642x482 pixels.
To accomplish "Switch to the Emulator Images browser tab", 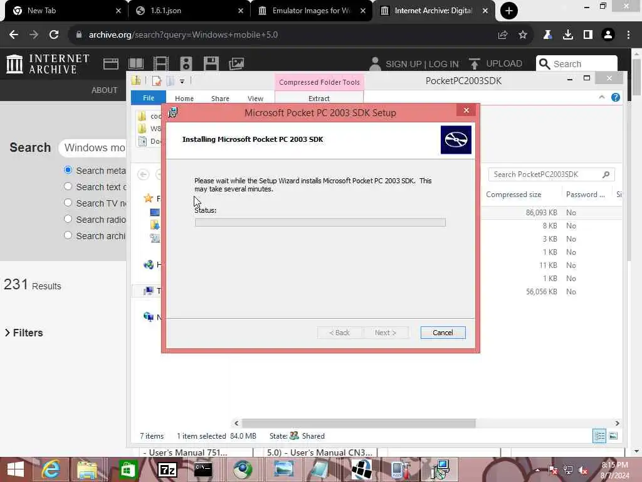I will 312,11.
